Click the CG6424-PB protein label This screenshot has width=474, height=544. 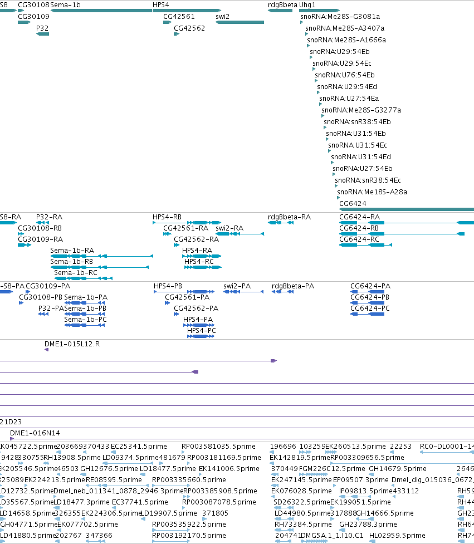point(370,297)
